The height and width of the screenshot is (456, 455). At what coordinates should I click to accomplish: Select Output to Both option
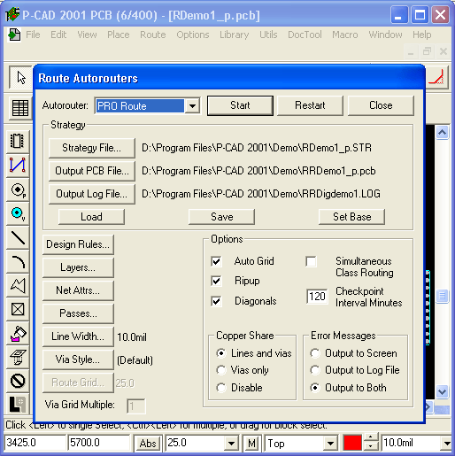[315, 388]
